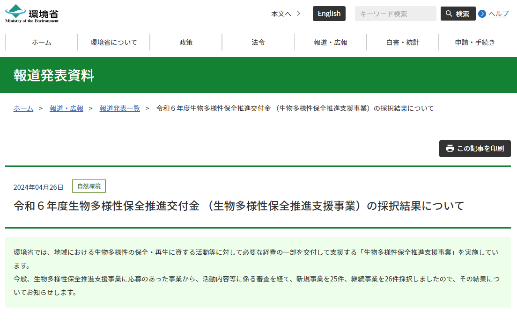This screenshot has height=330, width=517.
Task: Click the printer icon in print button
Action: [450, 149]
